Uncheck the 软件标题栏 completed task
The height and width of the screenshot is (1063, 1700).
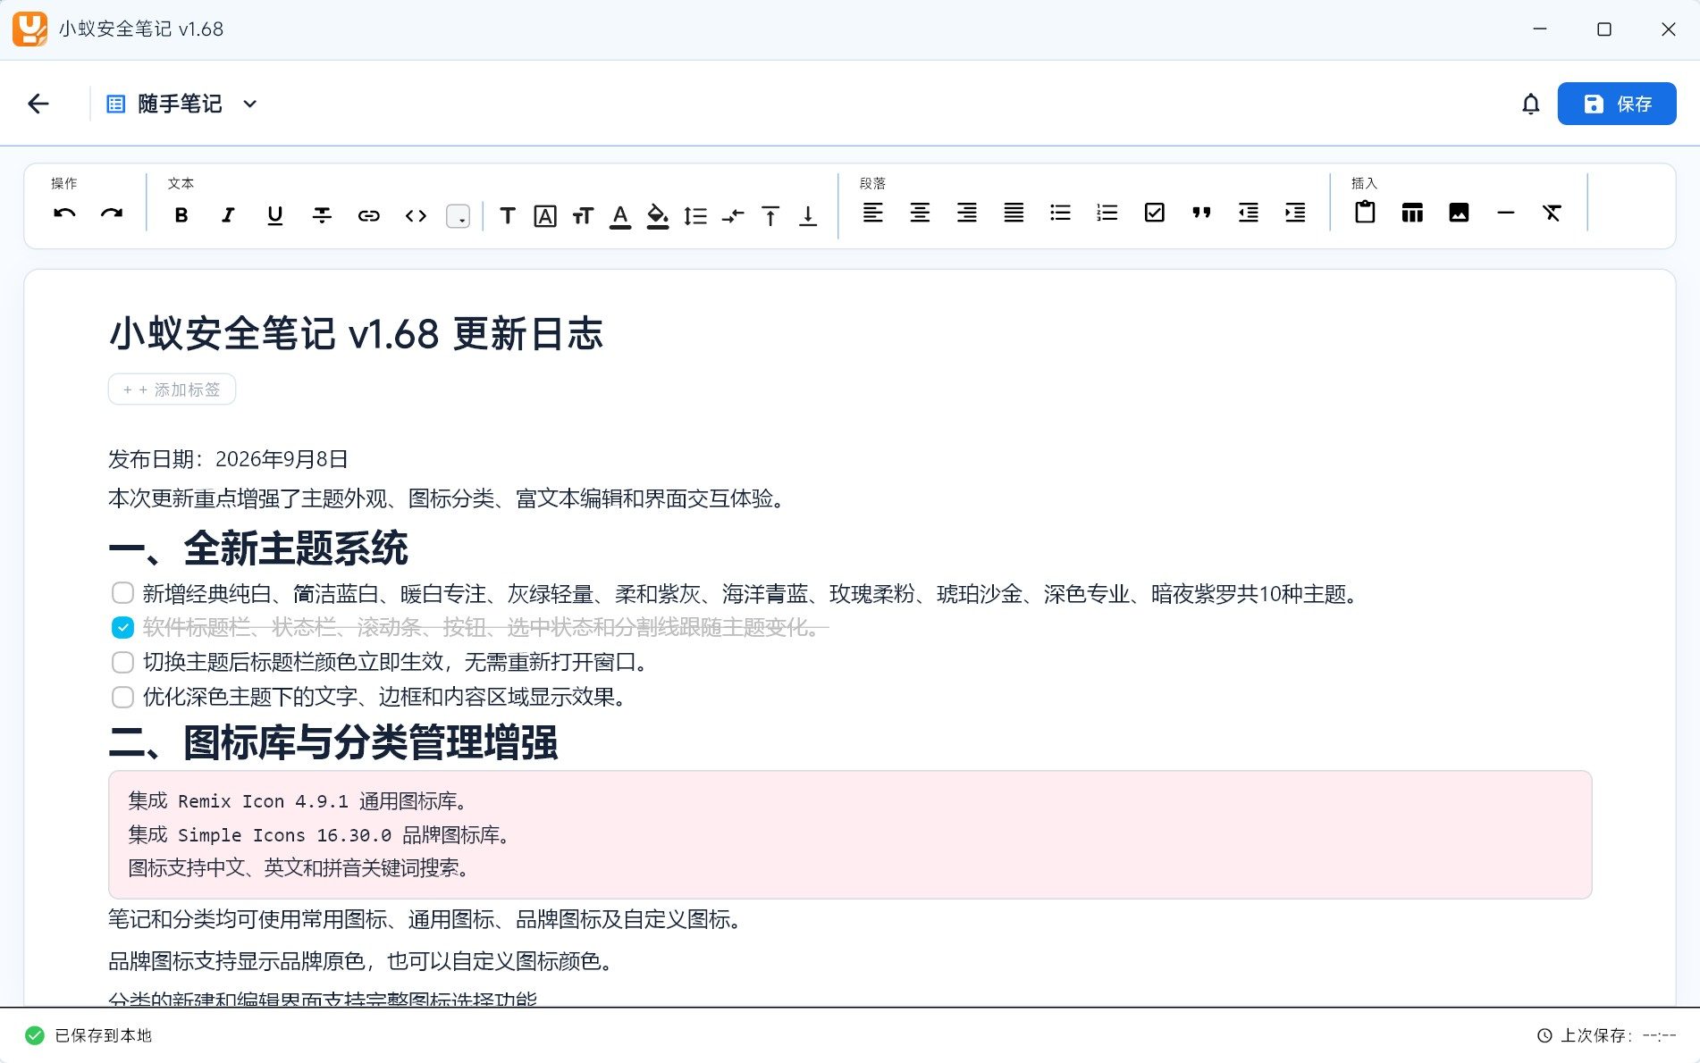pyautogui.click(x=122, y=628)
